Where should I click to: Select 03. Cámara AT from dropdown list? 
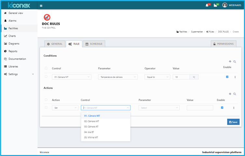[x=91, y=126]
